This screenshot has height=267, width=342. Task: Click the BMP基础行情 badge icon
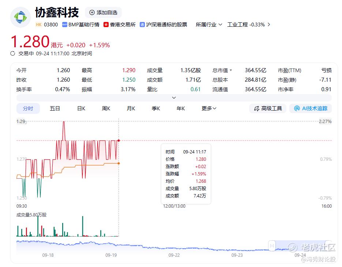pos(65,25)
